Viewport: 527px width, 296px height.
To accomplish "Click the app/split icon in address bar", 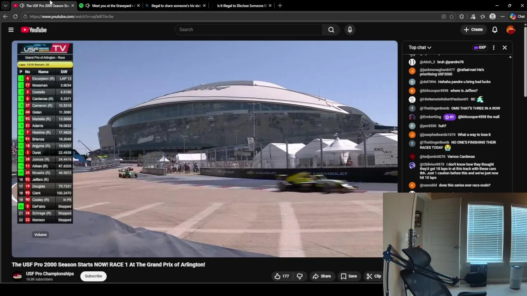I will click(443, 16).
